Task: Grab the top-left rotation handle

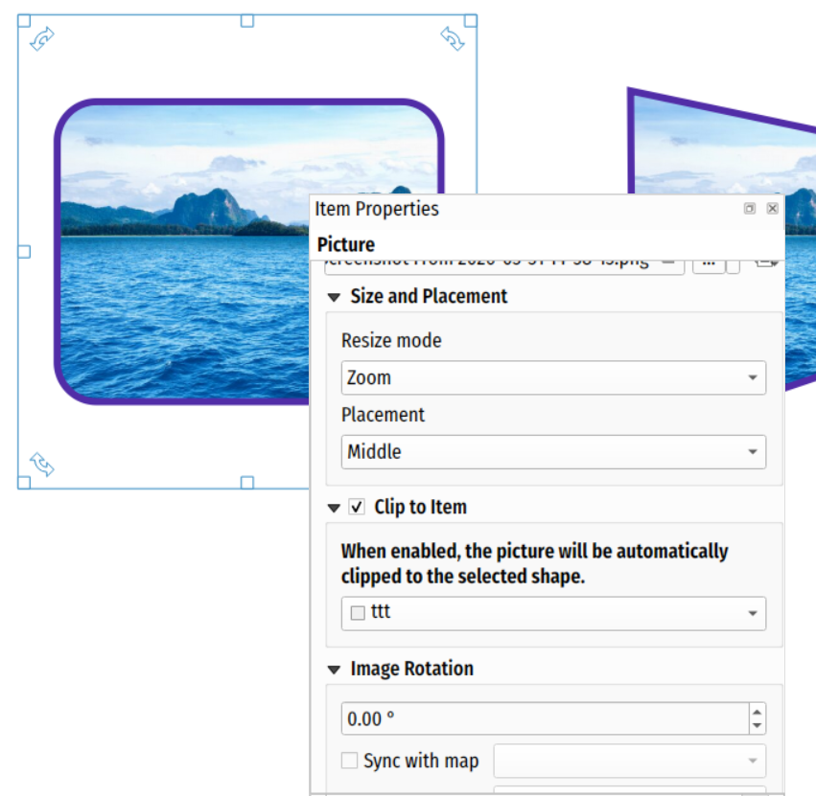Action: point(42,38)
